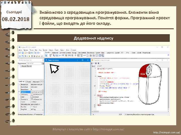The width and height of the screenshot is (181, 135).
Task: Choose the TButton component icon
Action: [57, 55]
